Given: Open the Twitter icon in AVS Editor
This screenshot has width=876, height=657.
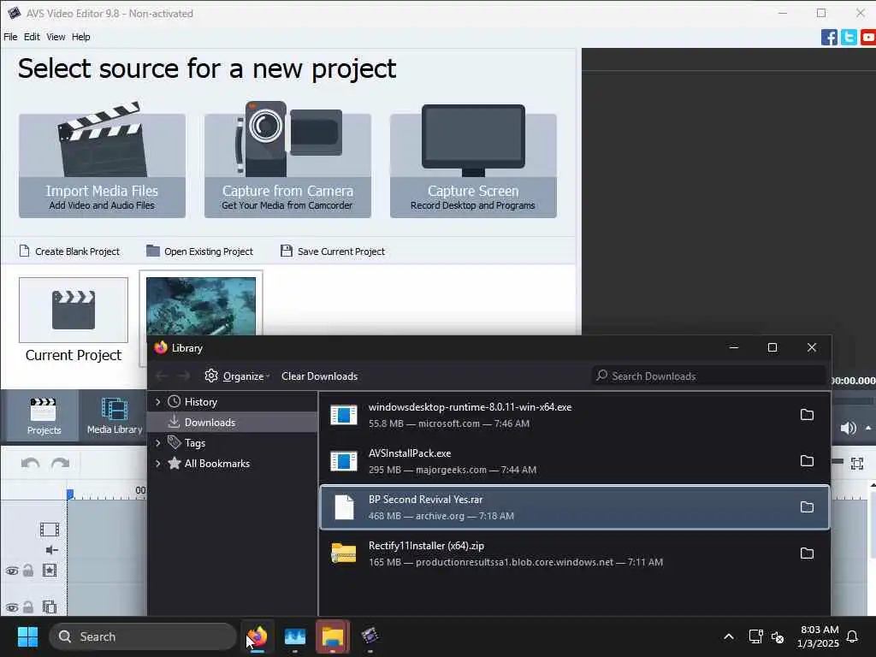Looking at the screenshot, I should 849,37.
